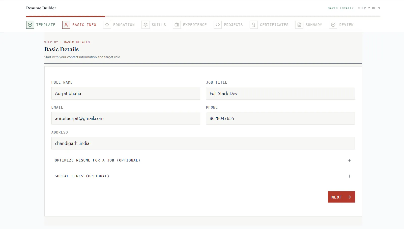This screenshot has width=404, height=229.
Task: Edit the Full Name field
Action: (126, 93)
